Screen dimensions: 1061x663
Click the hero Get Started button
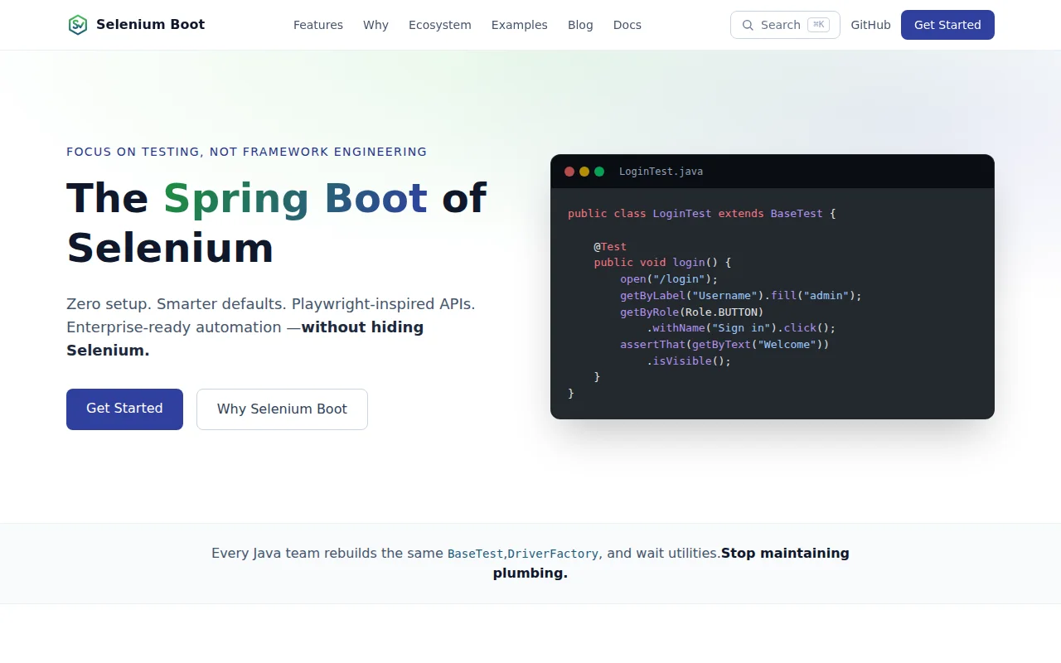[x=124, y=409]
